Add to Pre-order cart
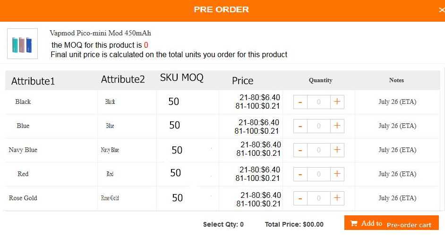The width and height of the screenshot is (445, 238). (x=391, y=223)
